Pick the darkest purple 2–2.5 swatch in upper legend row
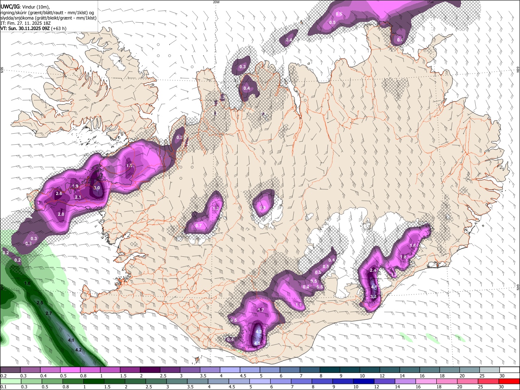 point(150,370)
